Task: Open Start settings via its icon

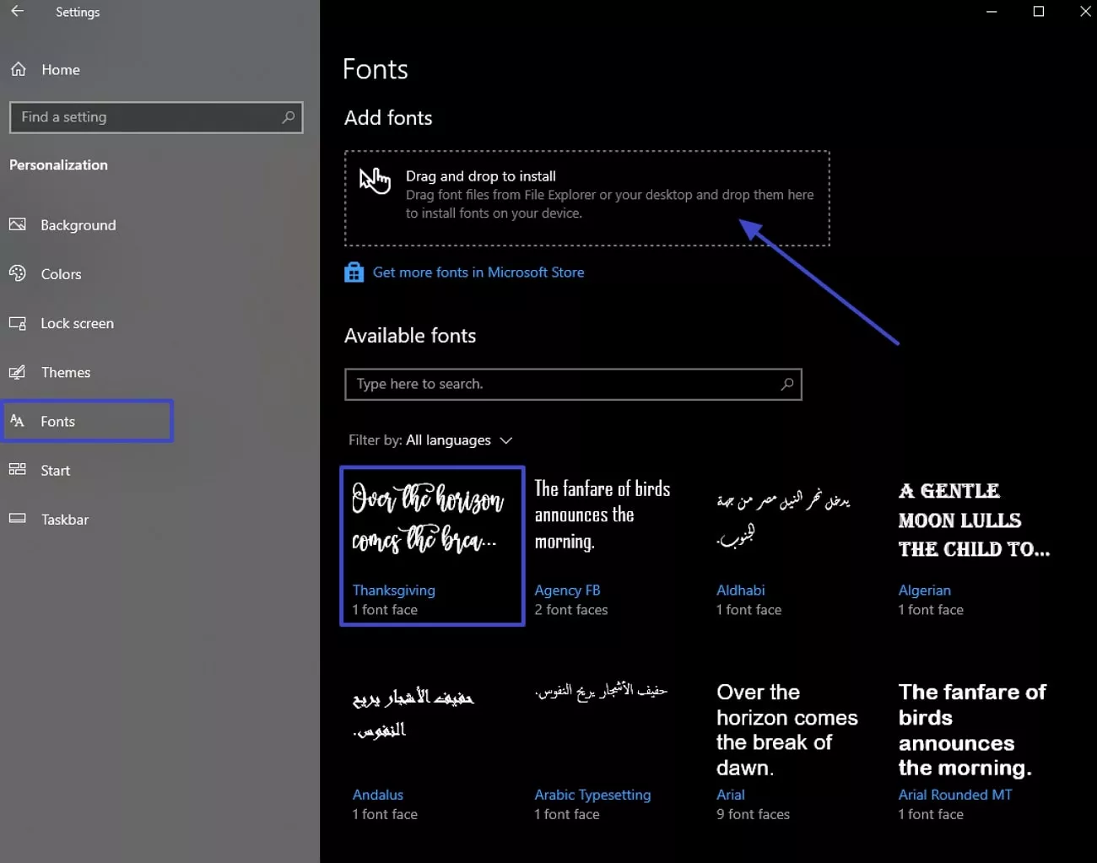Action: click(18, 470)
